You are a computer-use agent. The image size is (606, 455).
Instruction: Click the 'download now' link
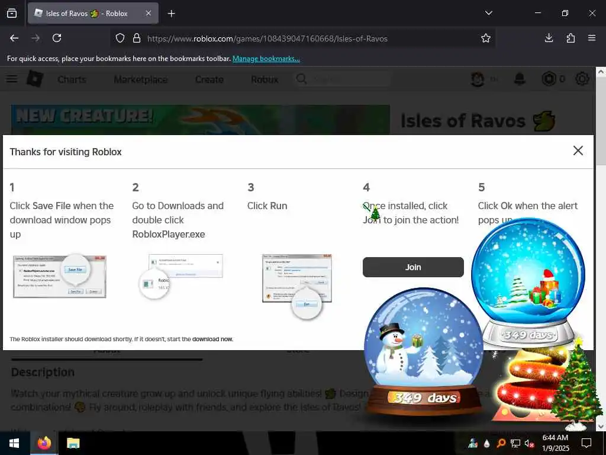pyautogui.click(x=212, y=339)
